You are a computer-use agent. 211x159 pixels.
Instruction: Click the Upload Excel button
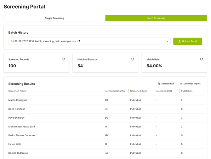tap(188, 41)
